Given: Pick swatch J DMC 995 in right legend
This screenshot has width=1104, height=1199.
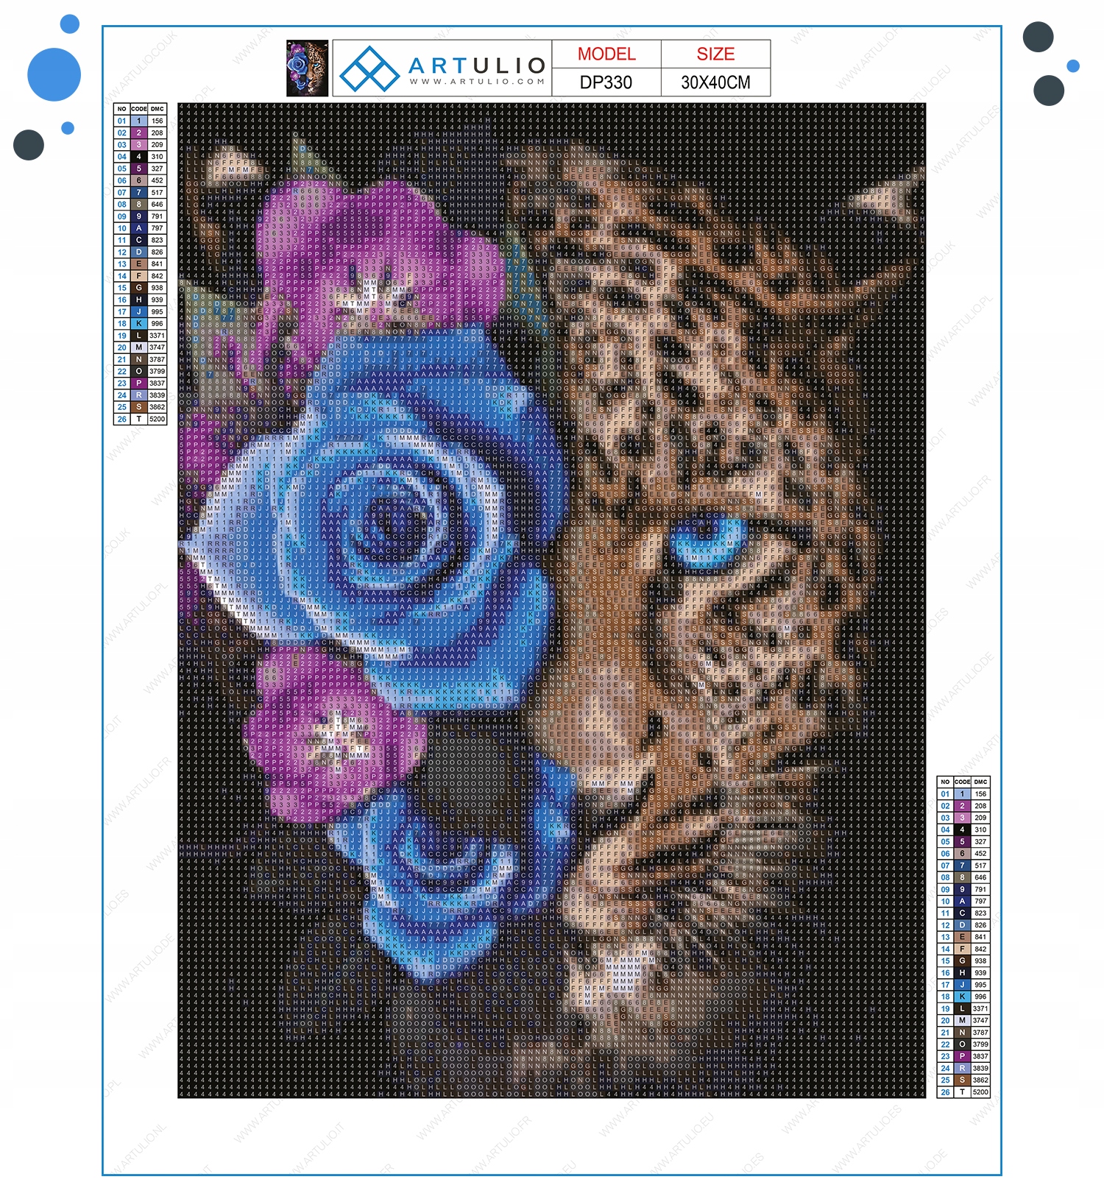Looking at the screenshot, I should pos(962,985).
